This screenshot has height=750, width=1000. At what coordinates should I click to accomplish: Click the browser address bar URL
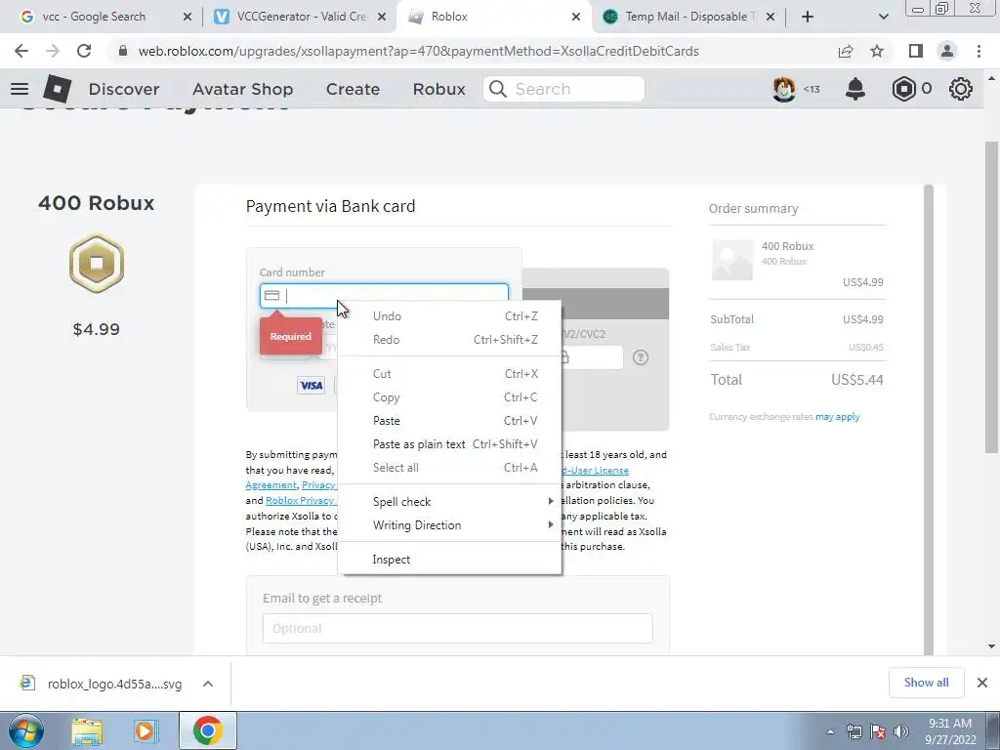point(418,51)
